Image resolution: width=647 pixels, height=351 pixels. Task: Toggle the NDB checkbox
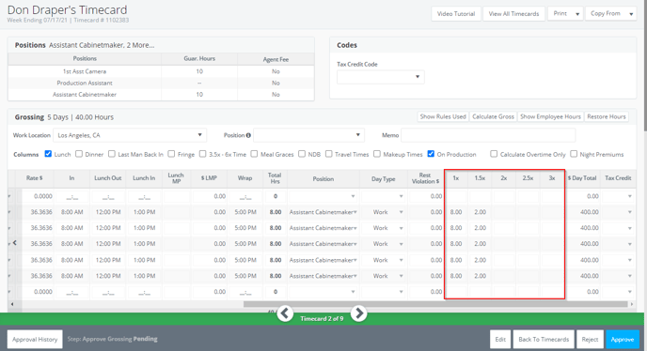[302, 154]
